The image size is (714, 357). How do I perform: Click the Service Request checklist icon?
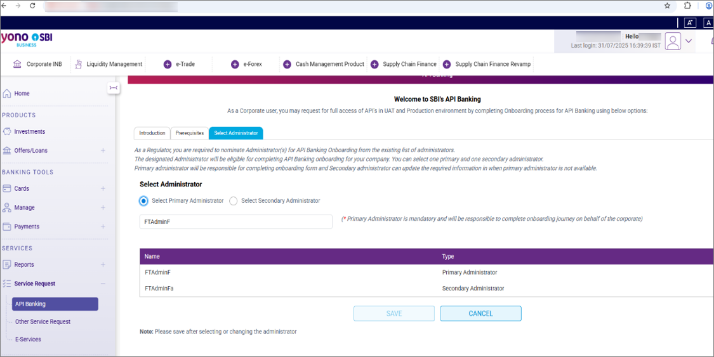(7, 283)
